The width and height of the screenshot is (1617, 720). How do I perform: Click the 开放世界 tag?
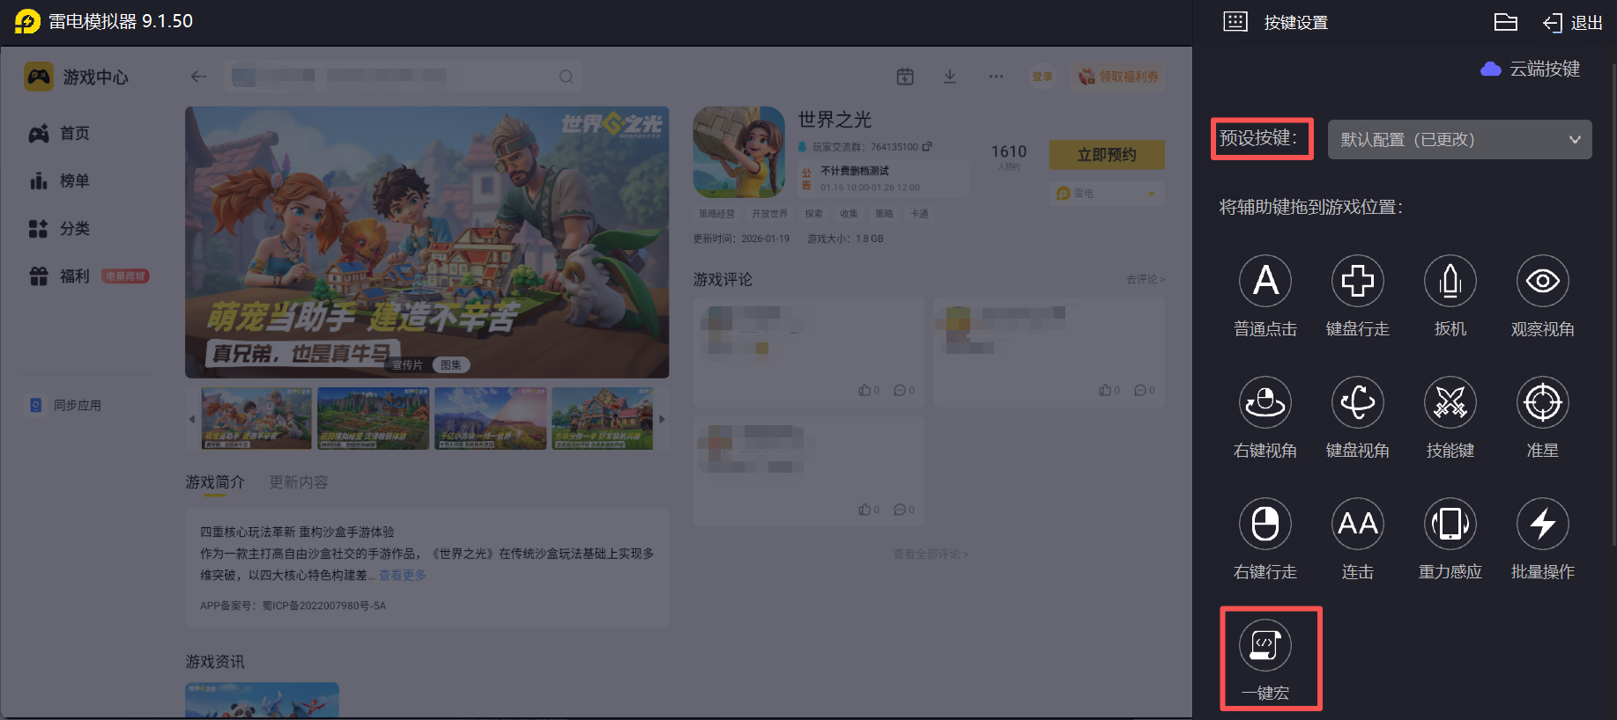(x=769, y=214)
